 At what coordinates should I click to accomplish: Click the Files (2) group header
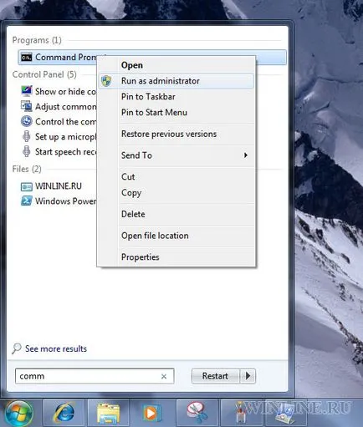click(27, 169)
